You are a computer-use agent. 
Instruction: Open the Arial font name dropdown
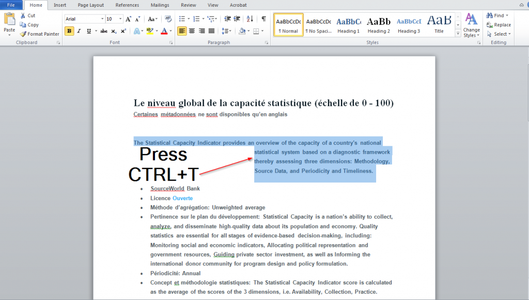click(102, 19)
